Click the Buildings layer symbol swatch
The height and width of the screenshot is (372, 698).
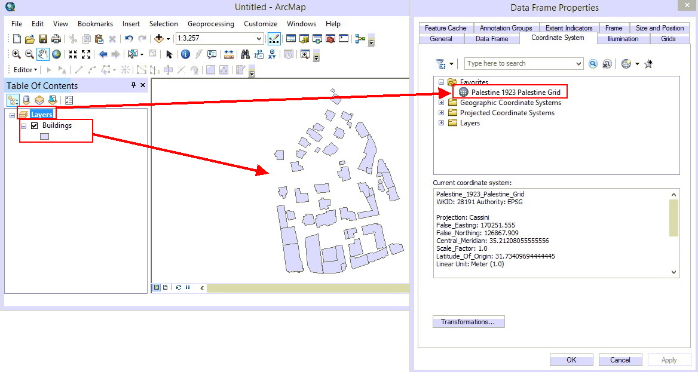click(x=44, y=137)
